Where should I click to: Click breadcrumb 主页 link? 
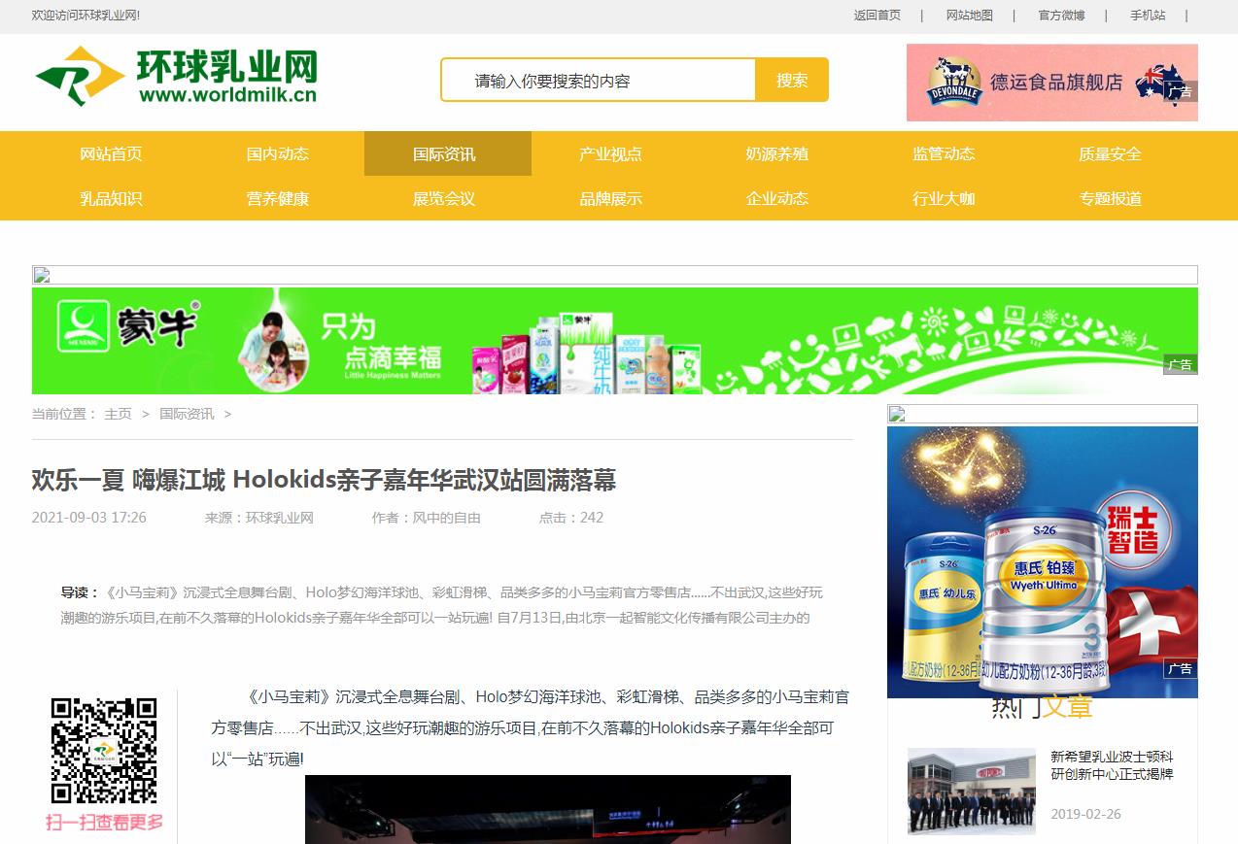point(118,414)
